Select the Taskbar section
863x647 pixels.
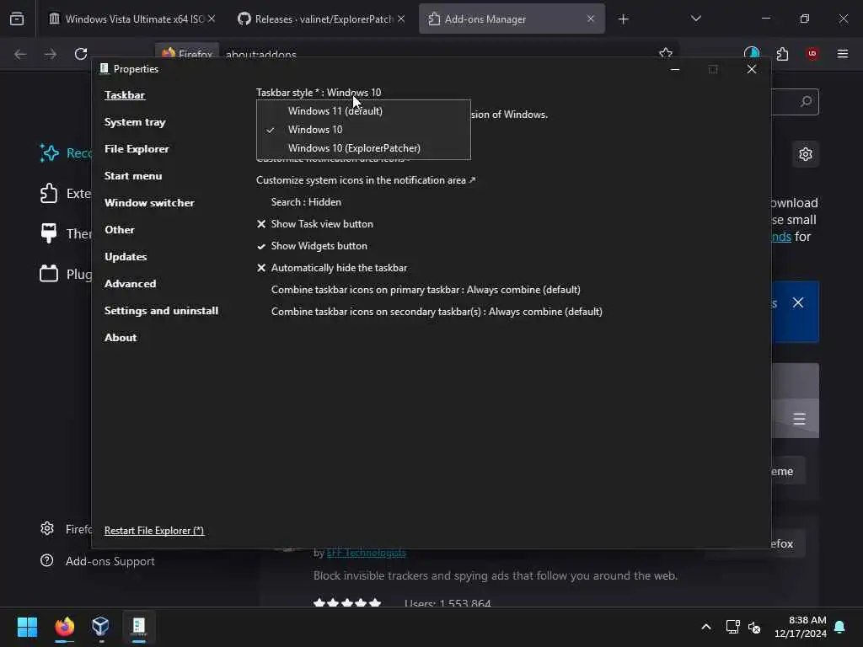(125, 94)
